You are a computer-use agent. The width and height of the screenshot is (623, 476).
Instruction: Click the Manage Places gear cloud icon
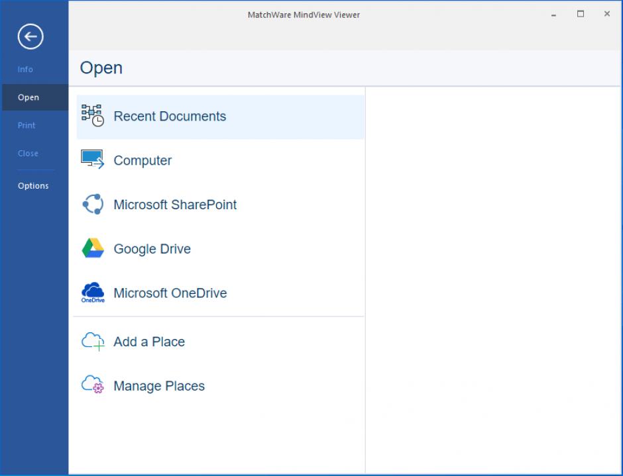click(x=93, y=384)
